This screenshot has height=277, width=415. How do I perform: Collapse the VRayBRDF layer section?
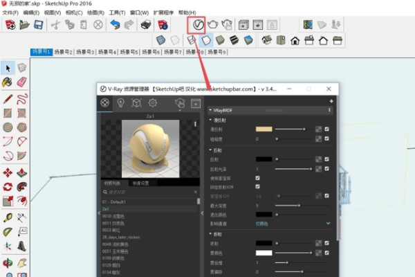pyautogui.click(x=210, y=110)
